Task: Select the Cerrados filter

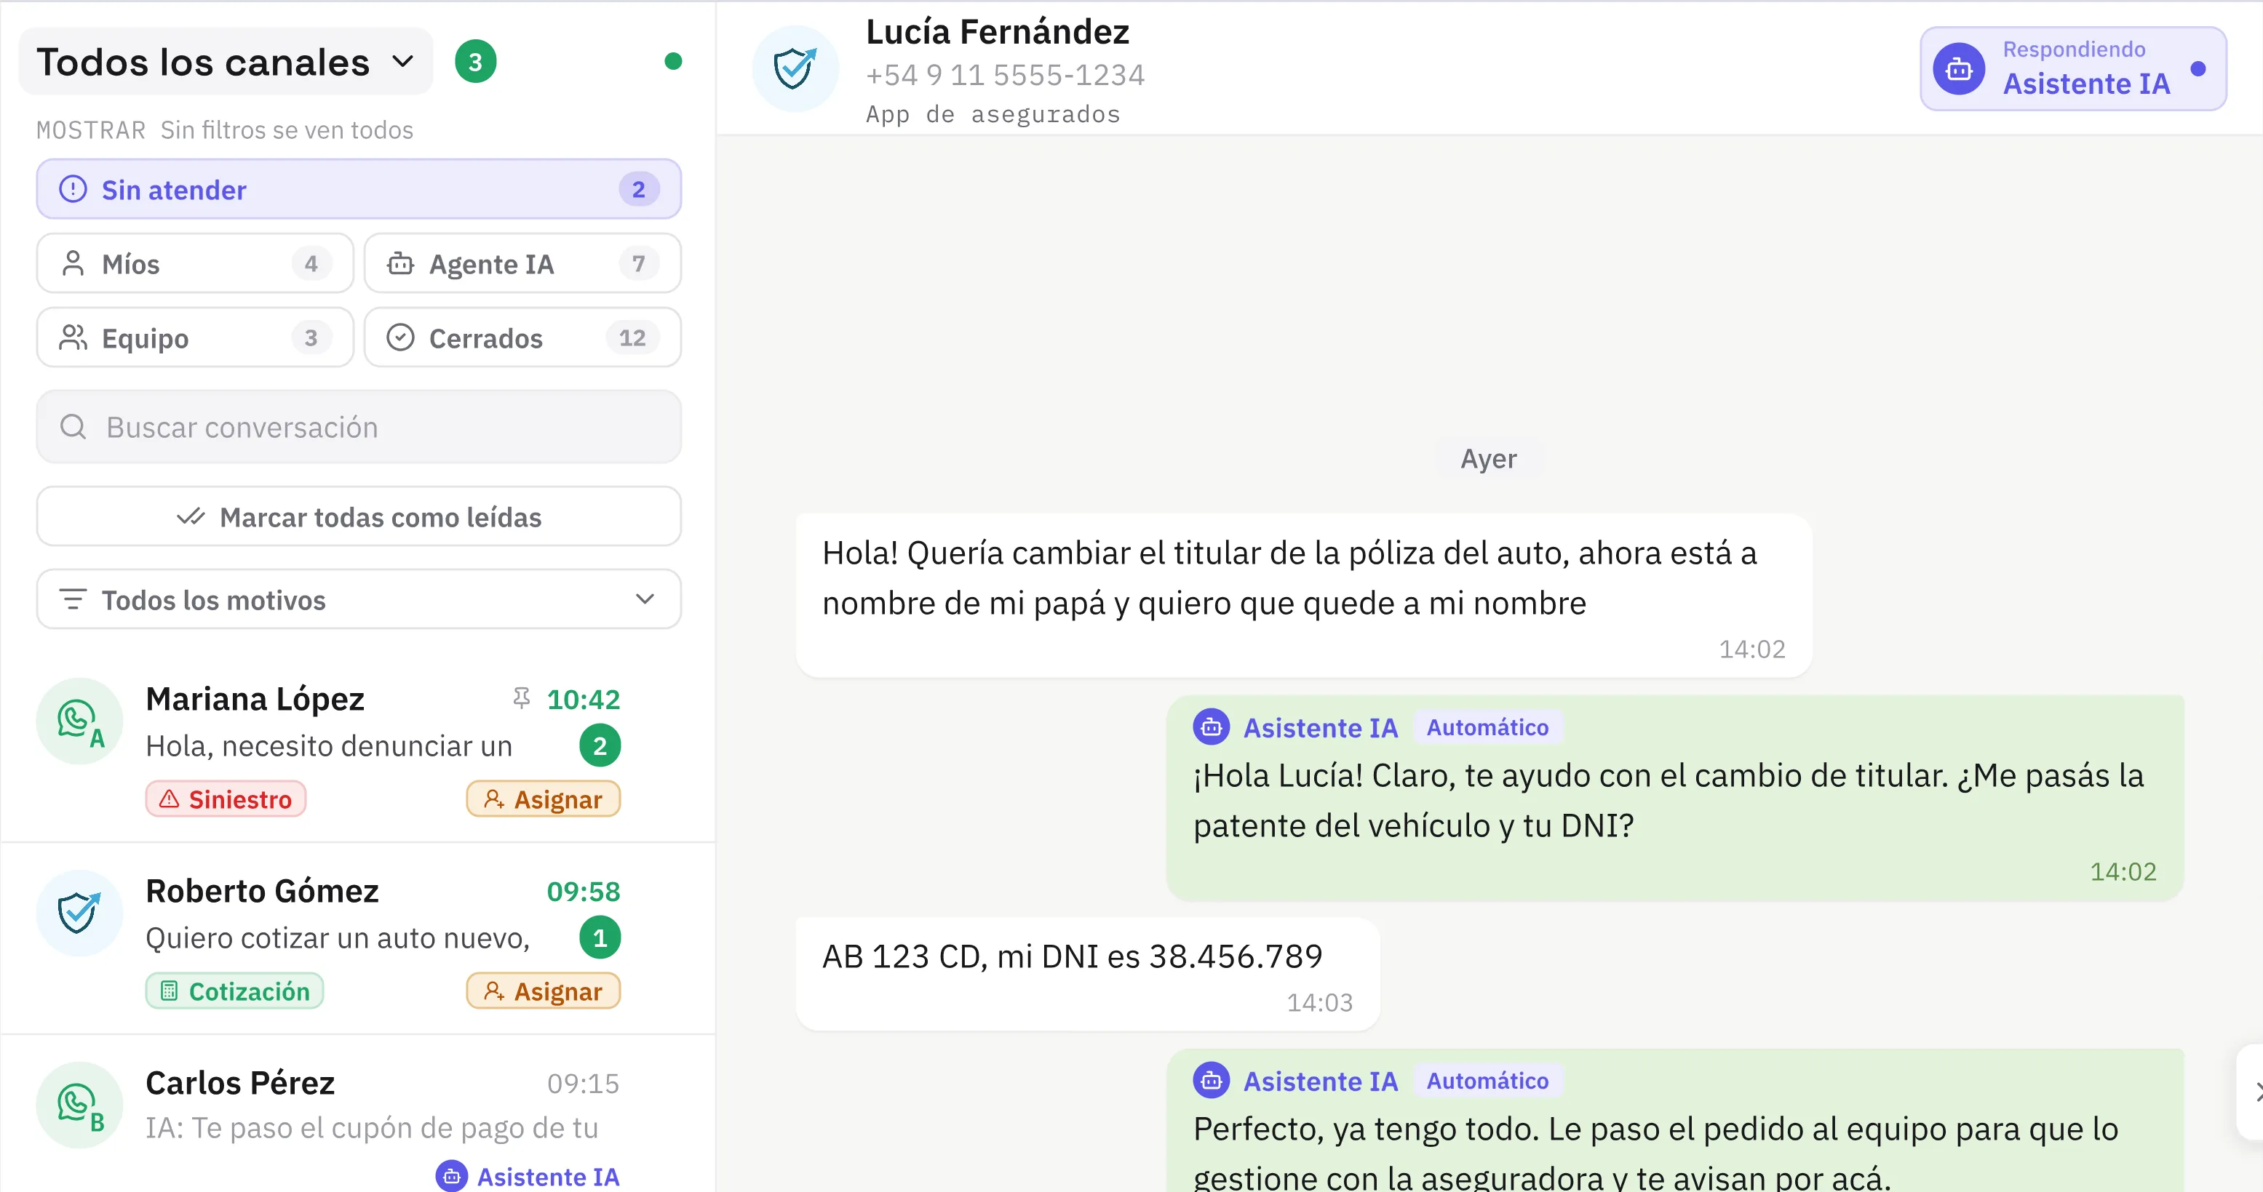Action: pyautogui.click(x=522, y=338)
